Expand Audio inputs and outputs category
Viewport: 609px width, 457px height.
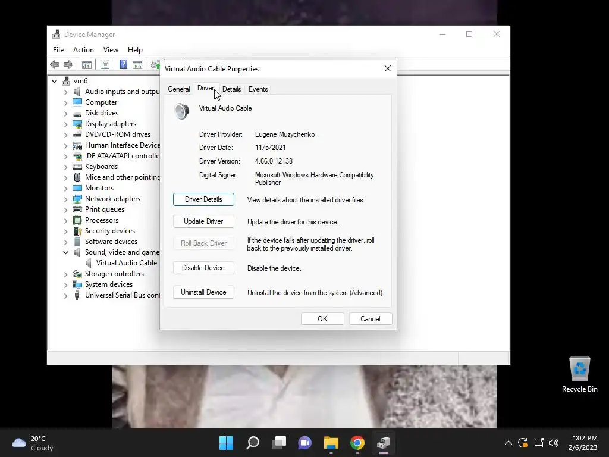click(65, 92)
